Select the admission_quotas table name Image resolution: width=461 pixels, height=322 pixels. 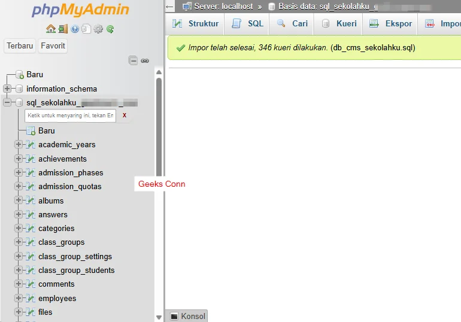pos(69,187)
